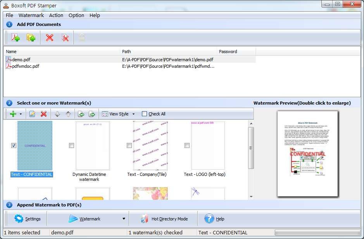Delete the selected watermark with the red X
364x239 pixels.
[x=43, y=114]
